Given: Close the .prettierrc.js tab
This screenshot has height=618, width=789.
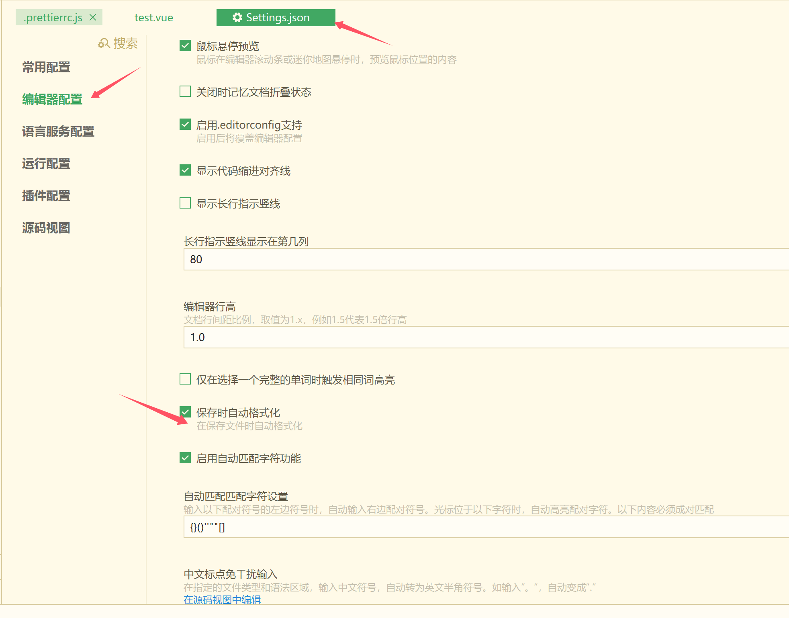Looking at the screenshot, I should point(93,17).
